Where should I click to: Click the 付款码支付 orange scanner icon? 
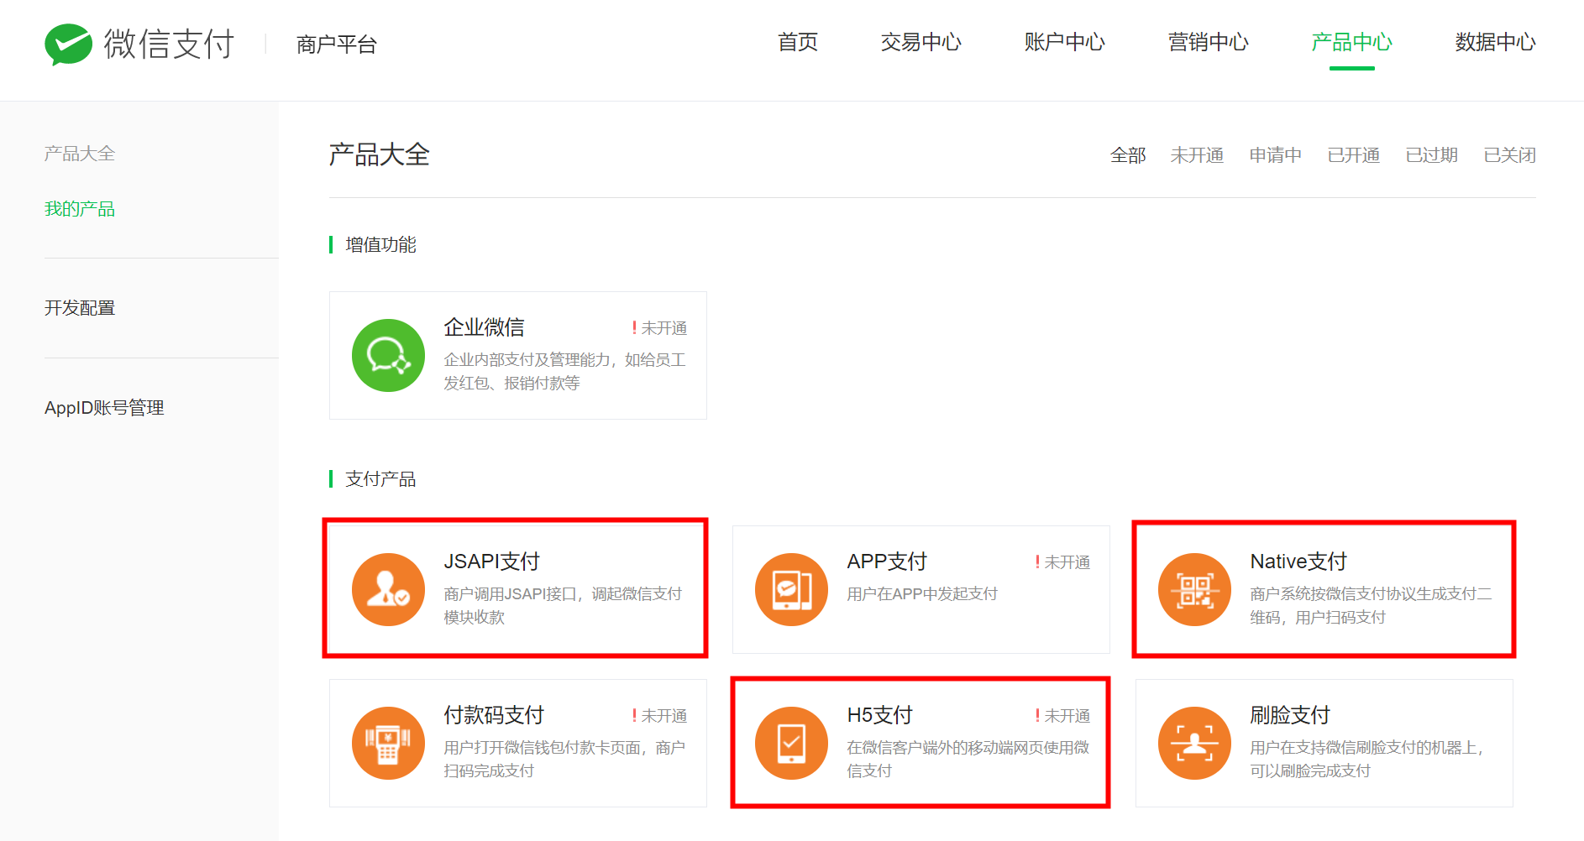(x=388, y=743)
